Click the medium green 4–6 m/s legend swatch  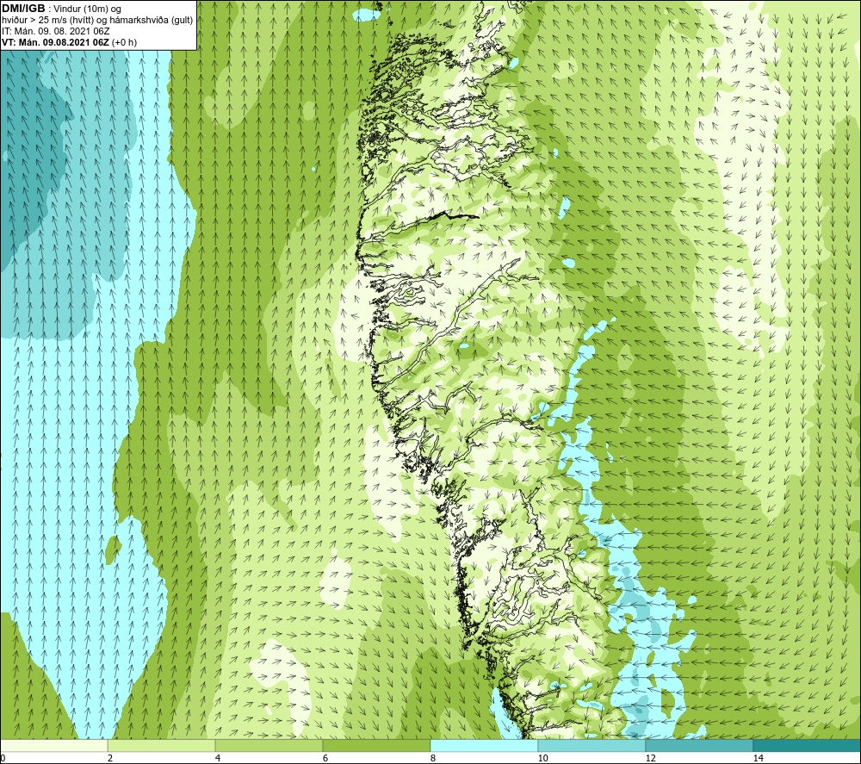[x=269, y=745]
